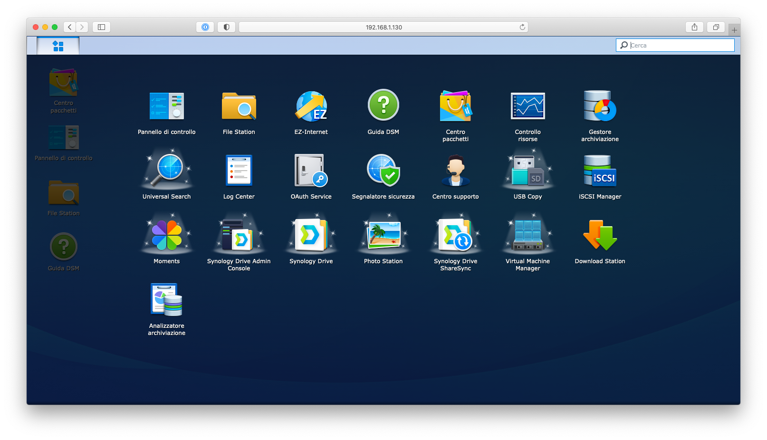Open the iSCSI Manager icon

600,171
